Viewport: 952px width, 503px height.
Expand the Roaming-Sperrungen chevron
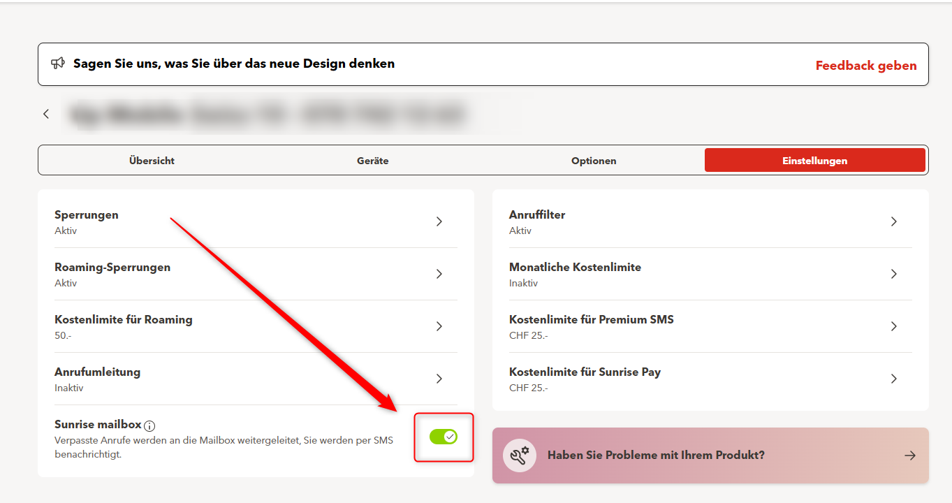pyautogui.click(x=439, y=274)
